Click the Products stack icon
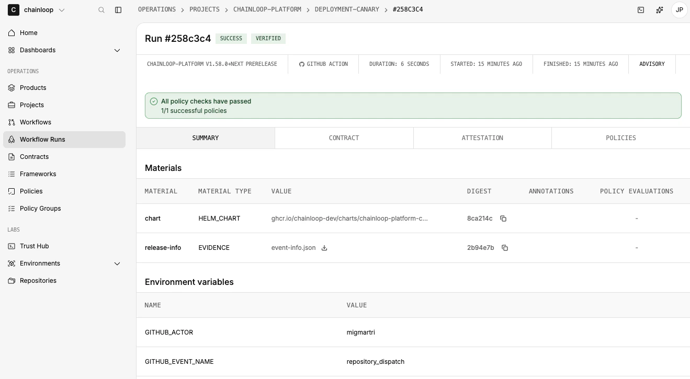 [12, 88]
